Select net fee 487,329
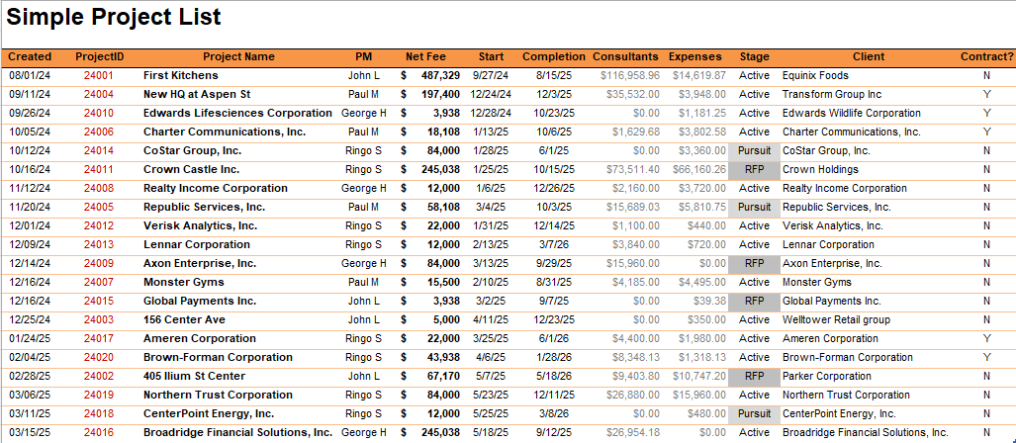 [x=440, y=76]
